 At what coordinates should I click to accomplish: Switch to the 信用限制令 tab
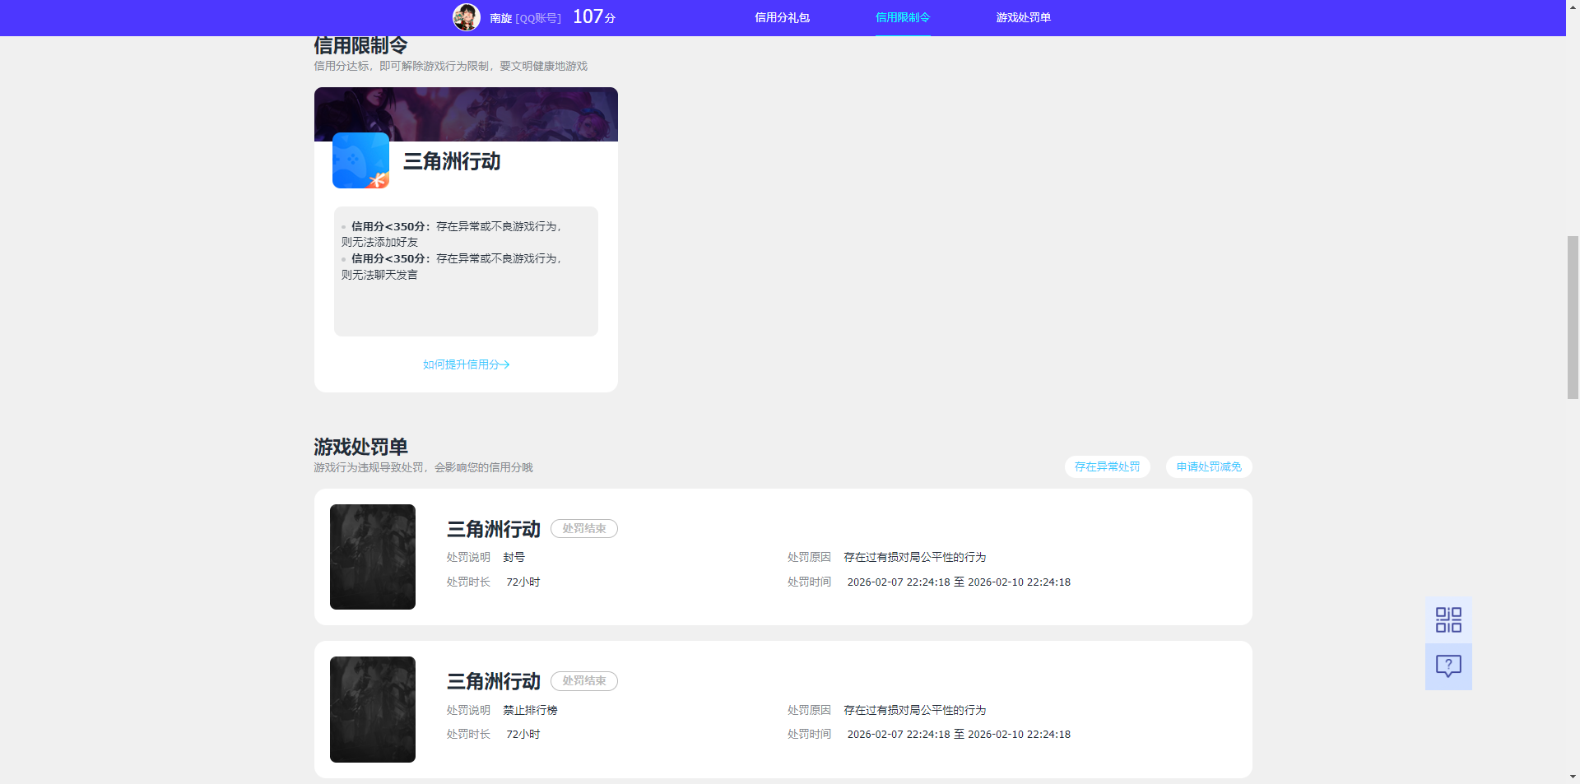[903, 17]
